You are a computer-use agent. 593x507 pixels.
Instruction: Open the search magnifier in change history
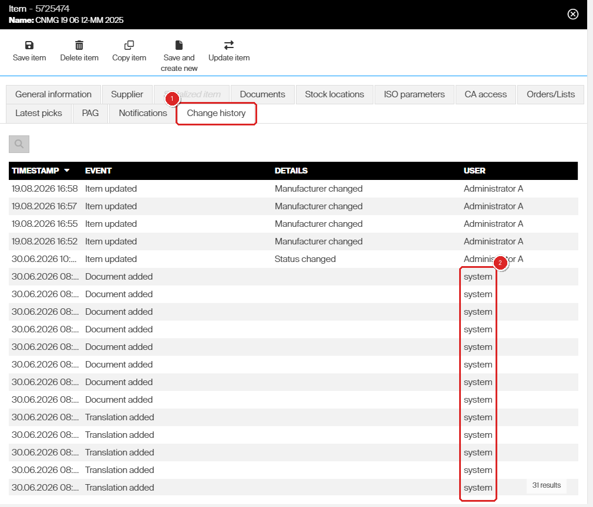[19, 144]
